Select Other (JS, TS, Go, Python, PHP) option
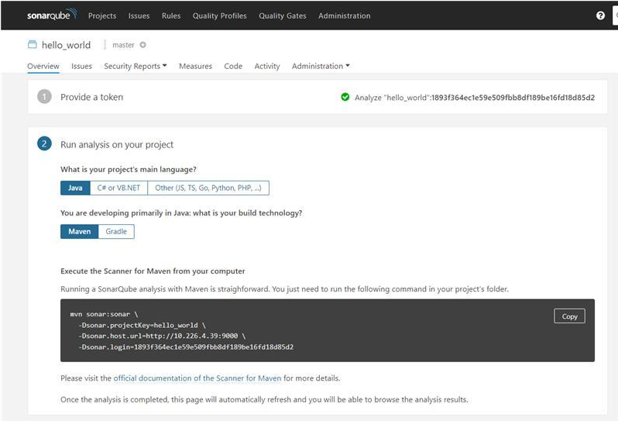 coord(208,188)
